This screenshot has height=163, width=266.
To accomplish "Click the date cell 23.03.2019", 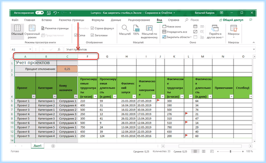I will (x=126, y=101).
